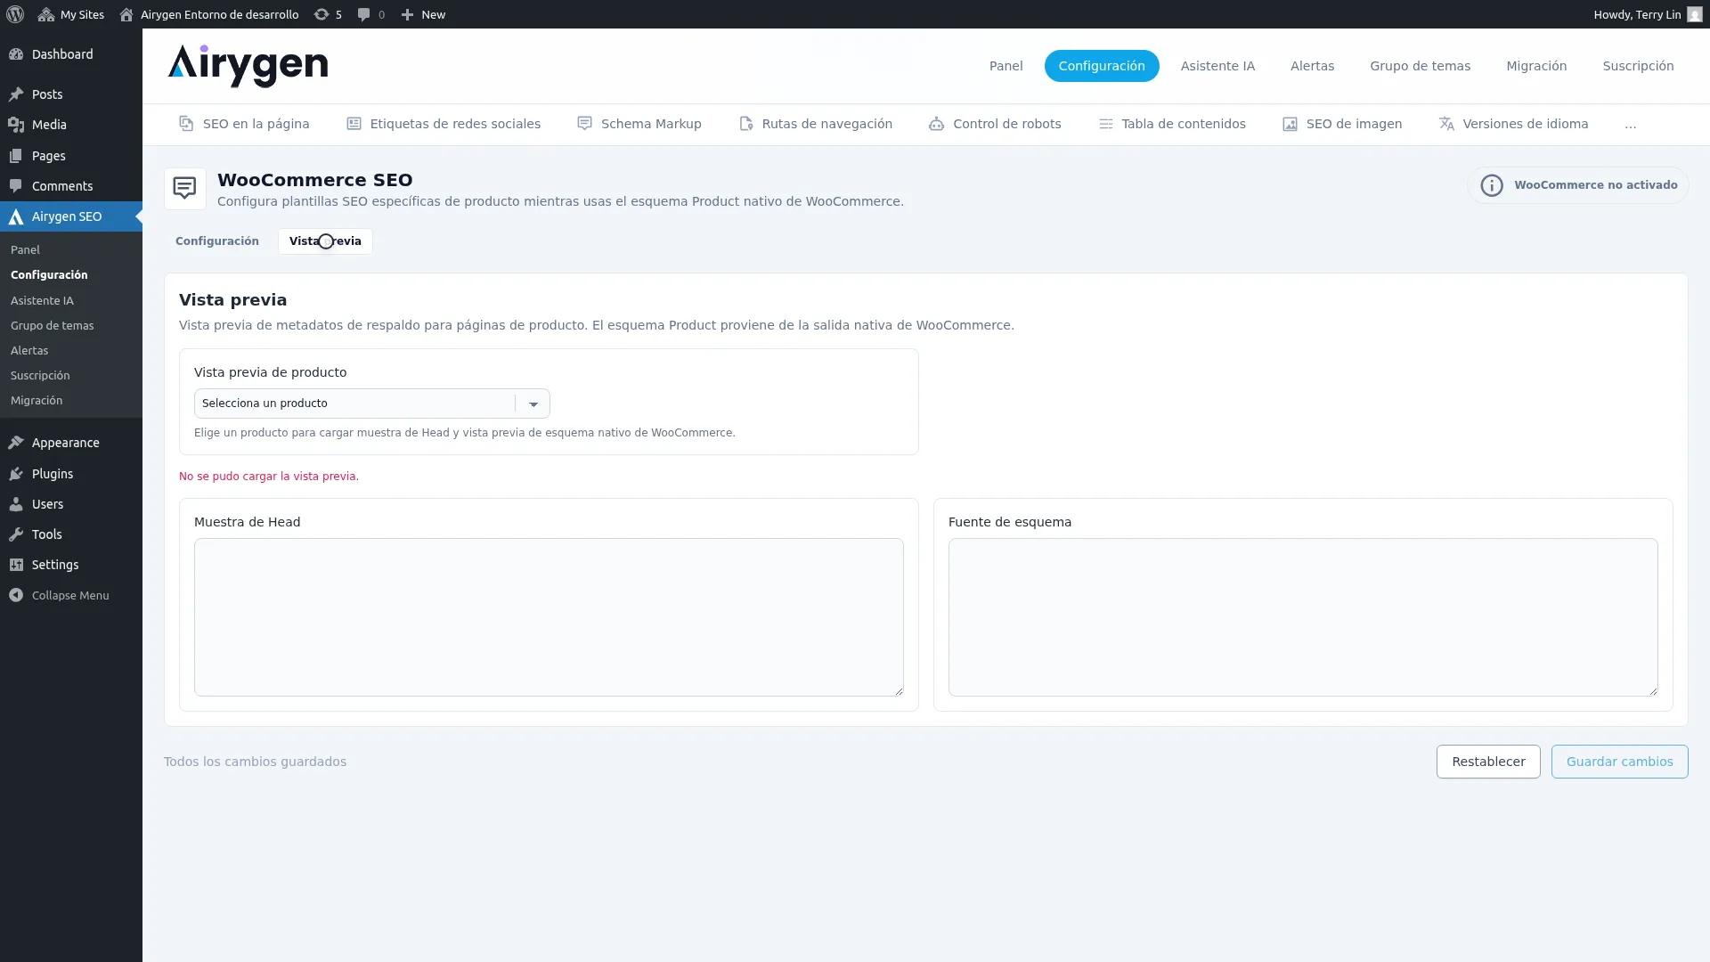The width and height of the screenshot is (1710, 962).
Task: Click SEO de imagen icon
Action: click(1290, 124)
